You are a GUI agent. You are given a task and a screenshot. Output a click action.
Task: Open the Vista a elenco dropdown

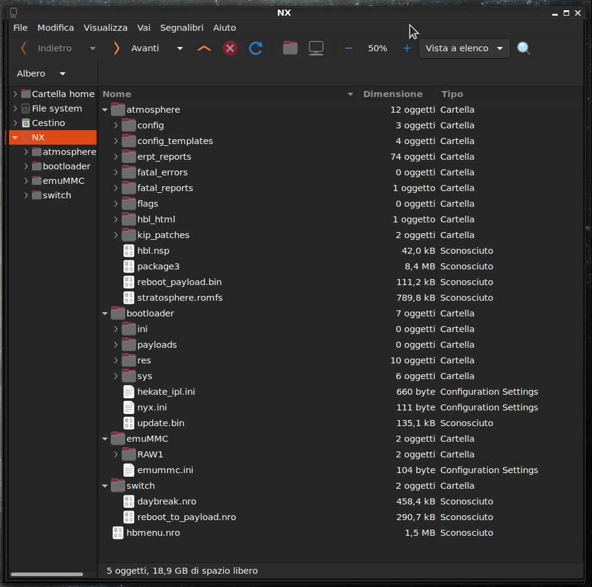point(464,48)
